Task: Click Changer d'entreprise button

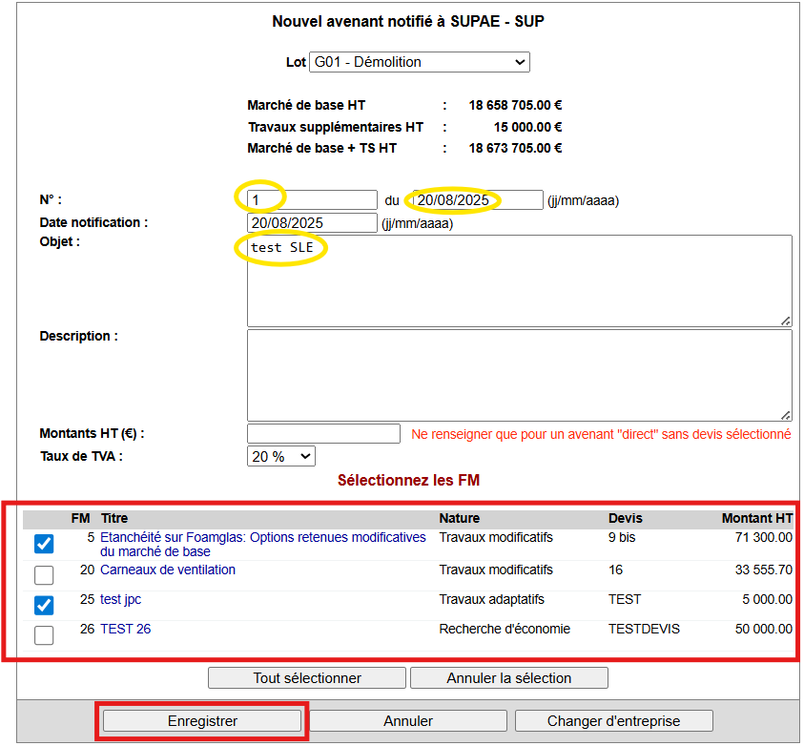Action: (x=613, y=721)
